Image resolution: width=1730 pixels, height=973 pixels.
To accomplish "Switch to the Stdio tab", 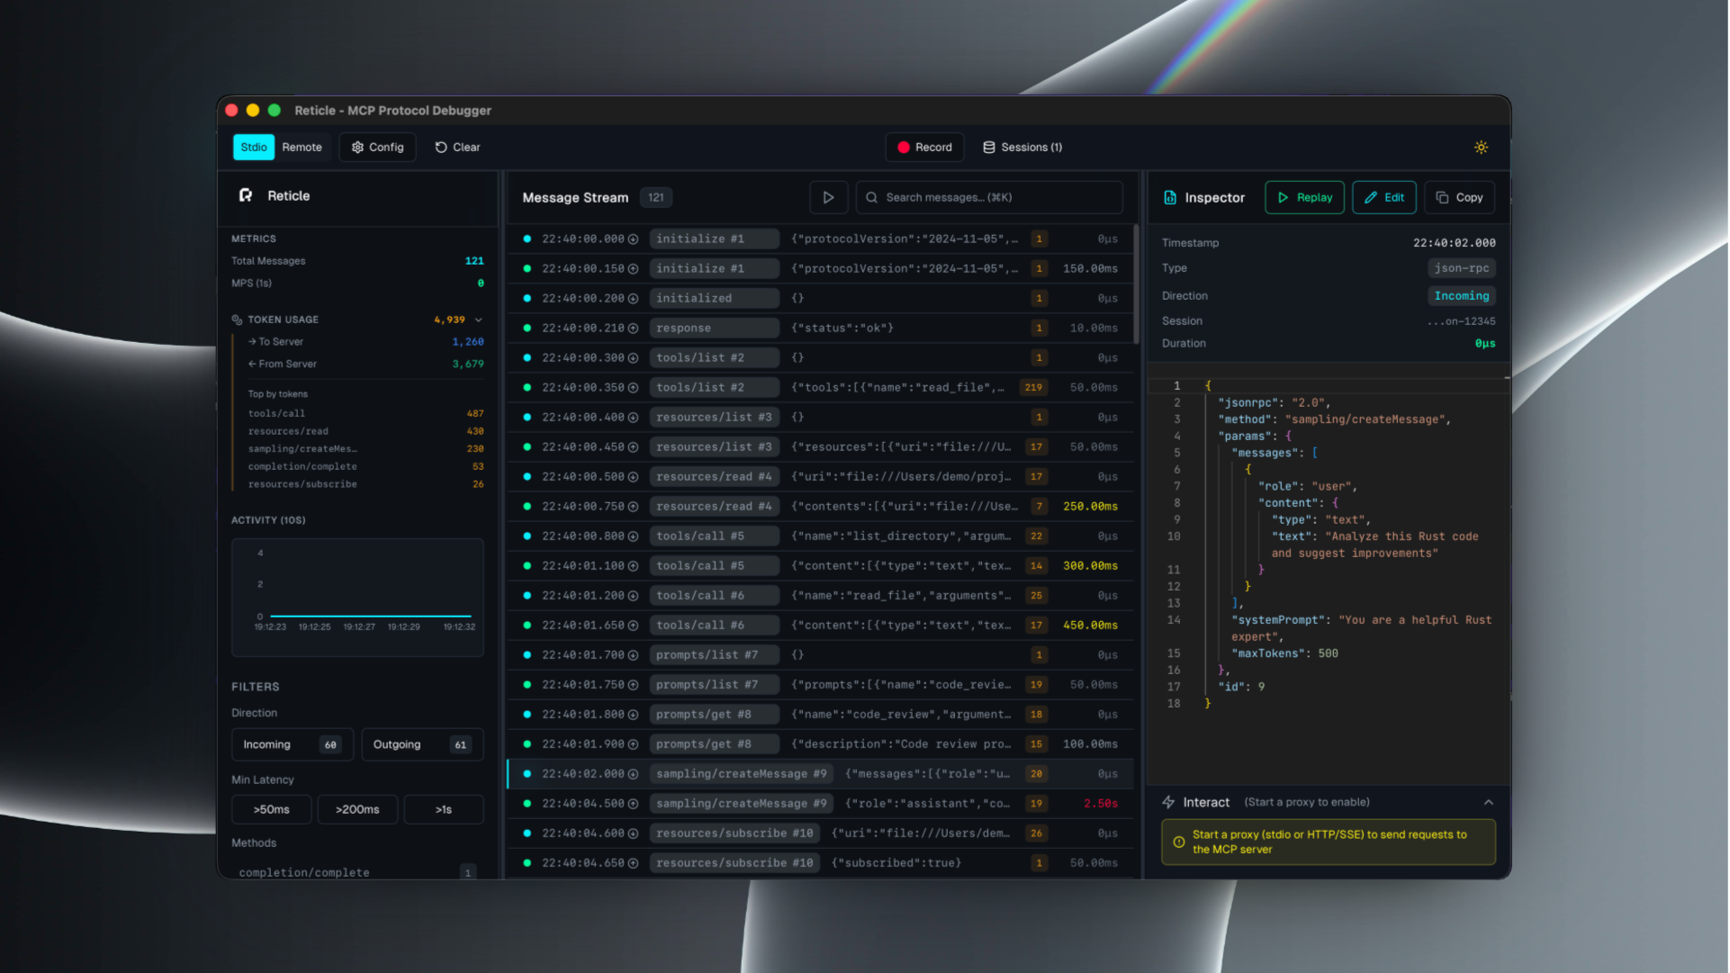I will point(253,147).
